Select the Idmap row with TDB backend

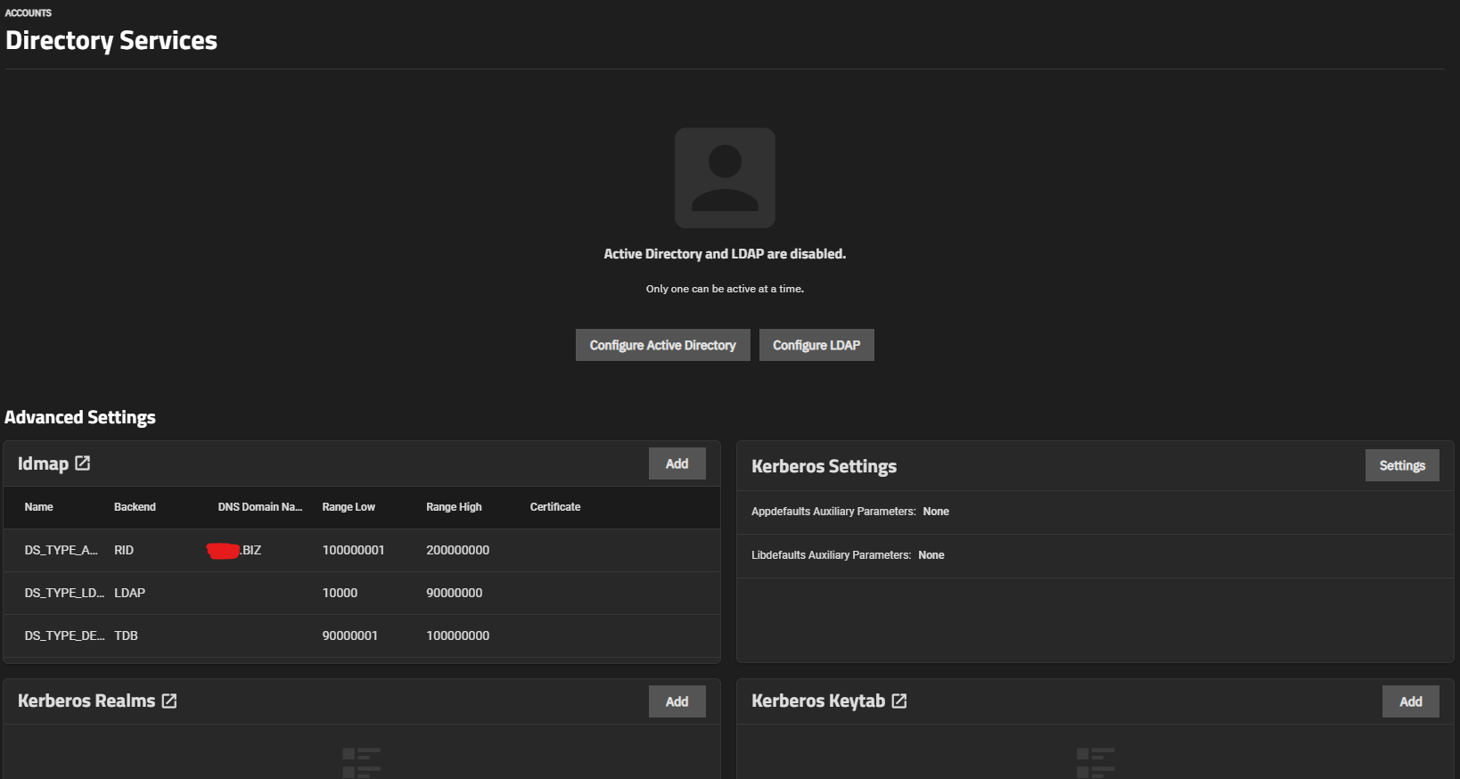point(361,635)
